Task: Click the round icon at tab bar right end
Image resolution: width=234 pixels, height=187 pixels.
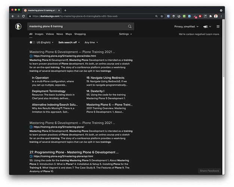Action: click(221, 10)
